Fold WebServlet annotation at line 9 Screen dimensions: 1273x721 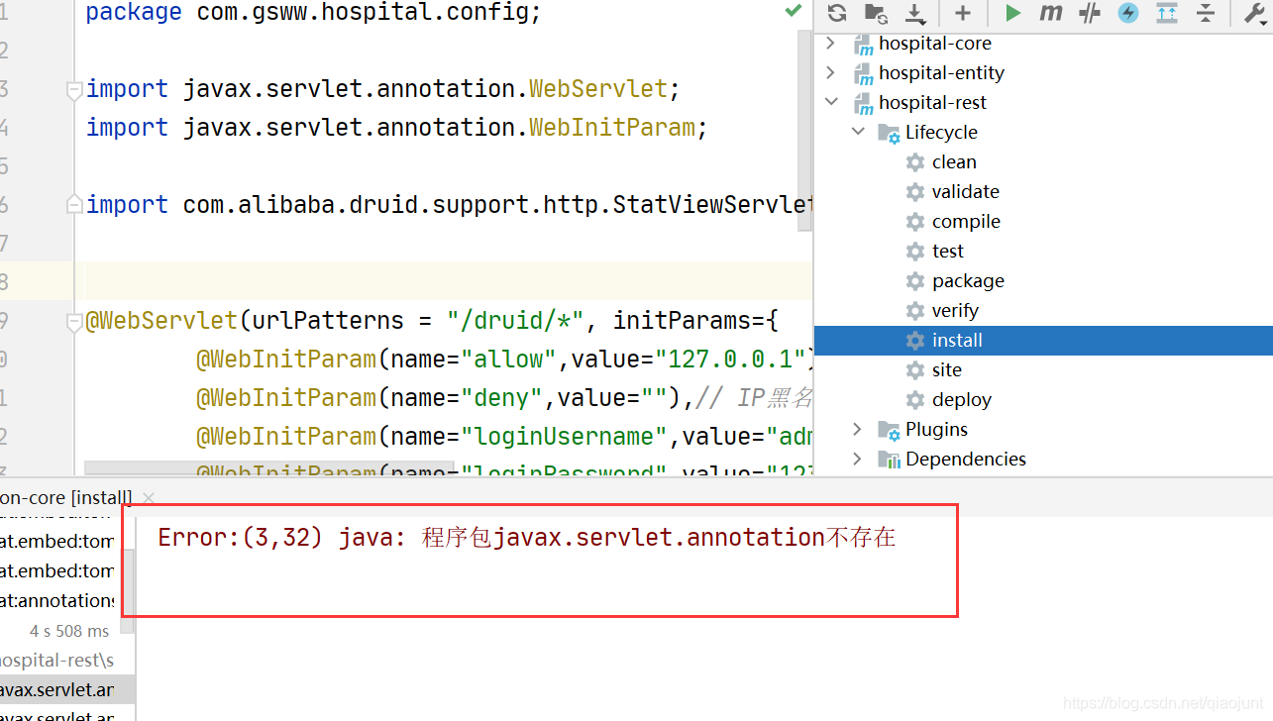click(73, 322)
